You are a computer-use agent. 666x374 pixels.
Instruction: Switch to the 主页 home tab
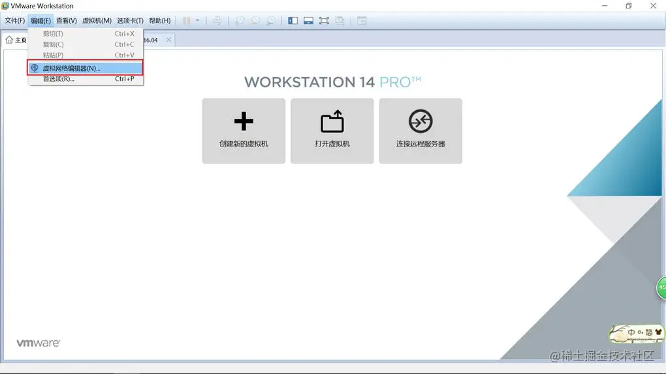pos(16,40)
